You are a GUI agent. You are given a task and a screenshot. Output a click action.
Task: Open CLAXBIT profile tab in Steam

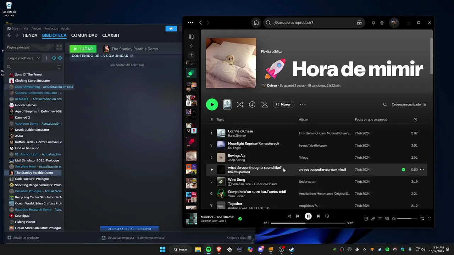coord(111,35)
